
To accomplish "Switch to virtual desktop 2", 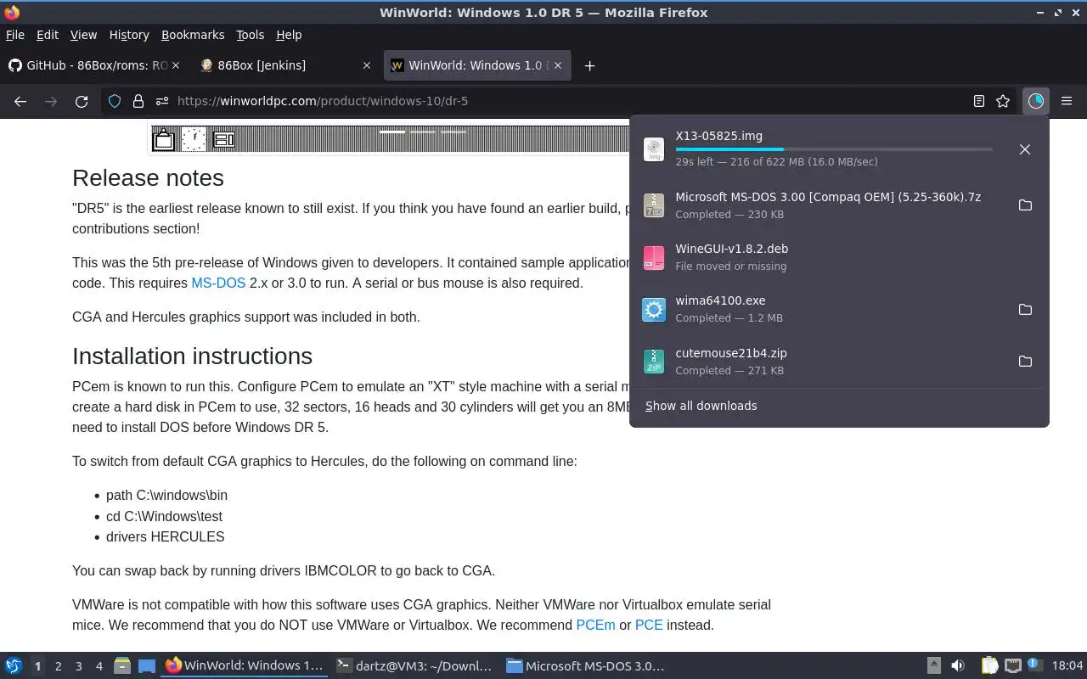I will 58,666.
